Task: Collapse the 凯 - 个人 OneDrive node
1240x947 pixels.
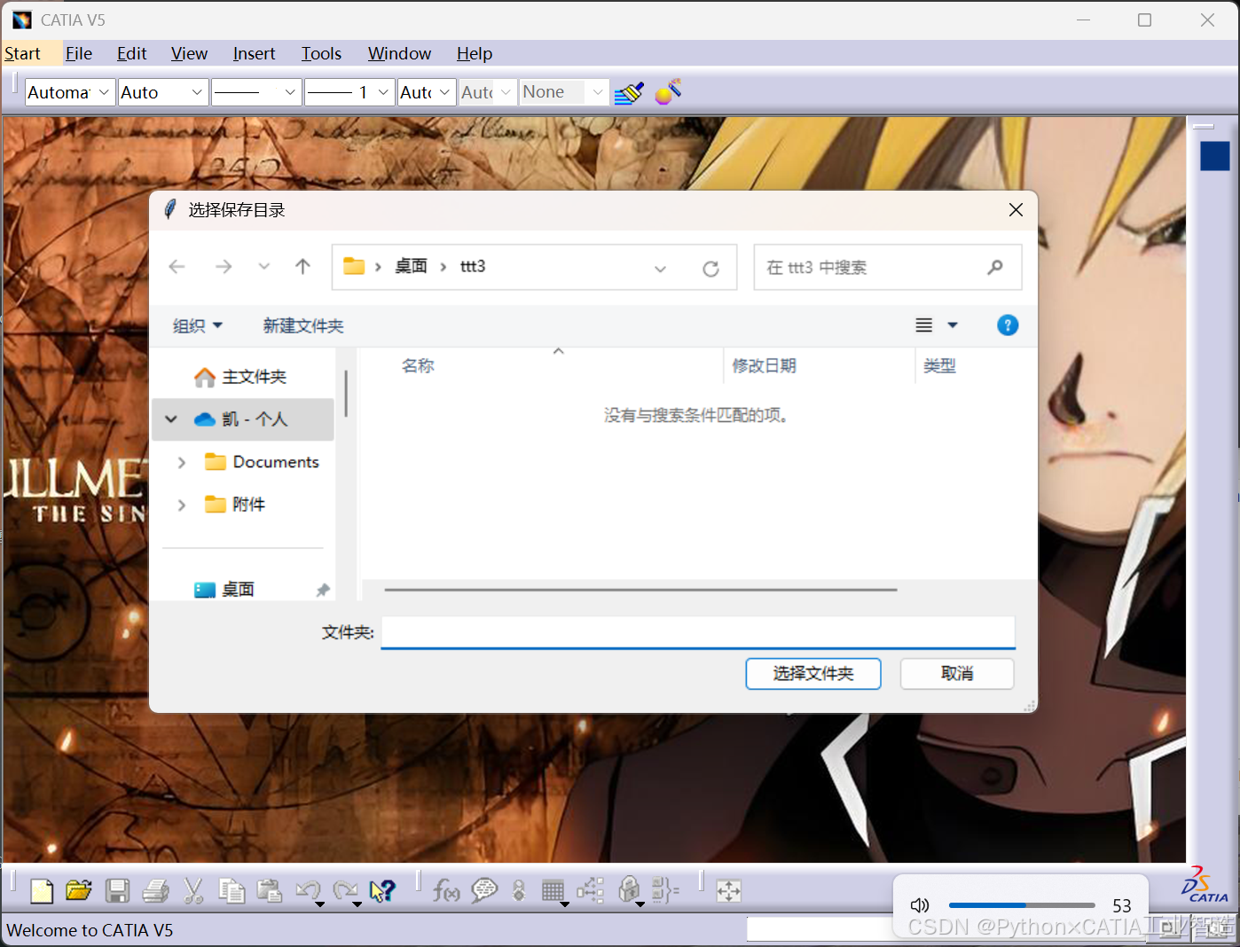Action: coord(171,419)
